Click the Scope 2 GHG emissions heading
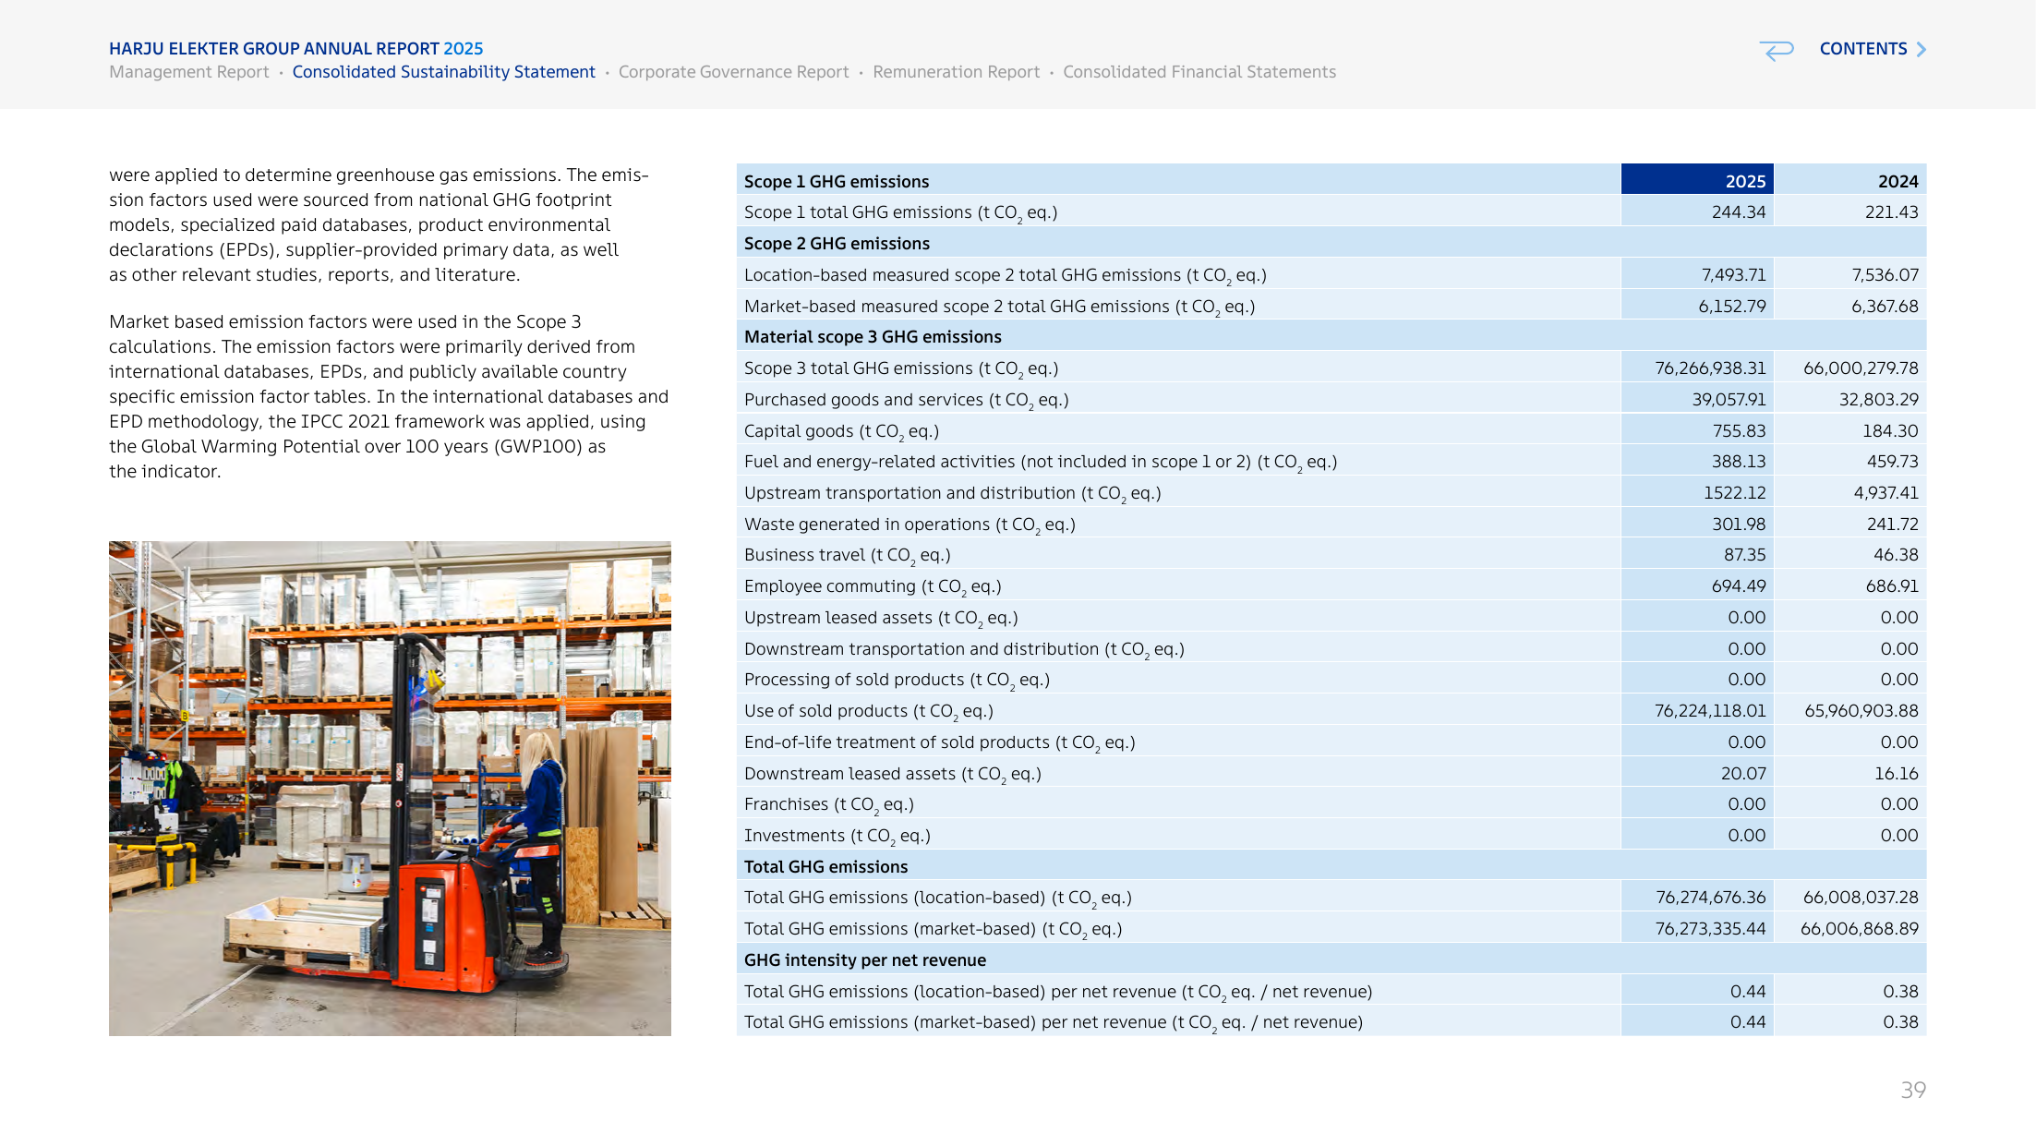The width and height of the screenshot is (2036, 1146). pyautogui.click(x=837, y=244)
